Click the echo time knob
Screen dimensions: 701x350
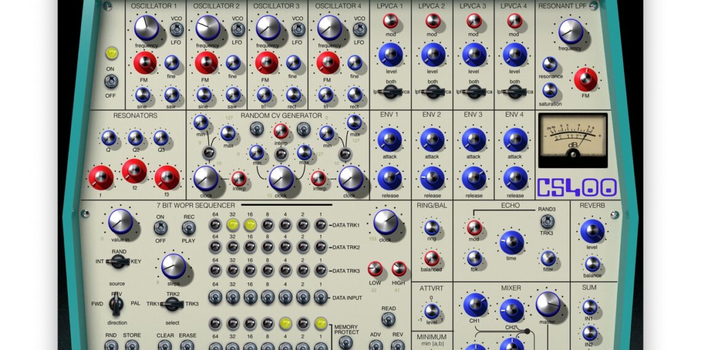(x=512, y=243)
